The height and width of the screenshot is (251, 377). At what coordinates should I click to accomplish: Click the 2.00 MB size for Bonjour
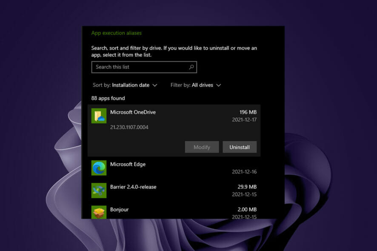247,209
